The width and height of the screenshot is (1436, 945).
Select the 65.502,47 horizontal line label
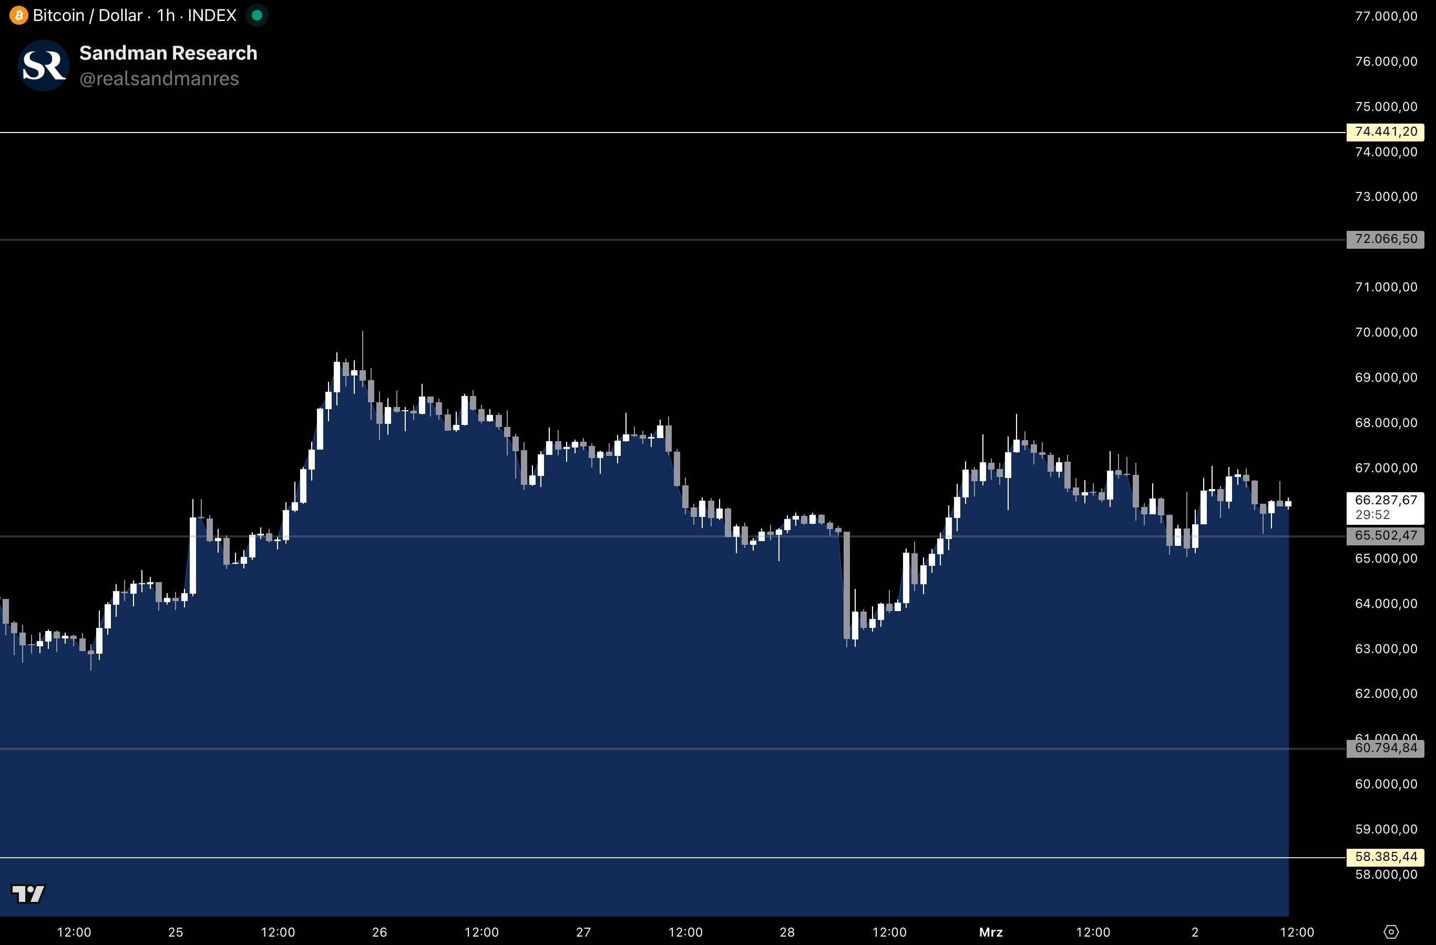(x=1386, y=535)
